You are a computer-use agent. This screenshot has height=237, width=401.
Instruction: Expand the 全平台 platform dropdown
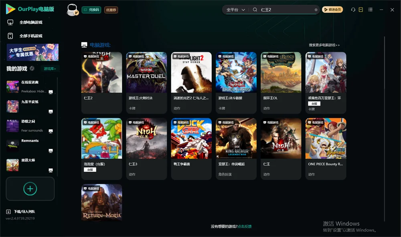(x=235, y=10)
